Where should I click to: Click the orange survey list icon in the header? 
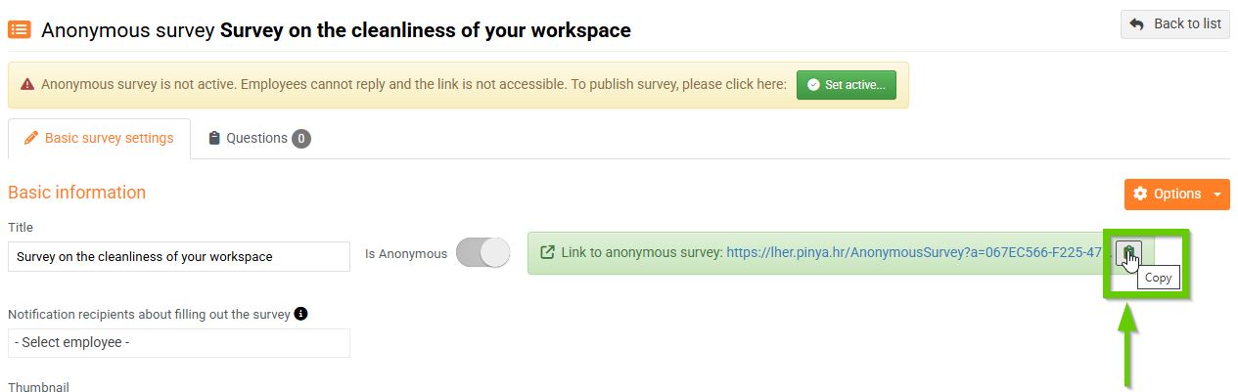click(20, 29)
